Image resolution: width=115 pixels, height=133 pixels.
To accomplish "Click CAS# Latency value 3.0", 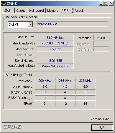I will pos(45,87).
